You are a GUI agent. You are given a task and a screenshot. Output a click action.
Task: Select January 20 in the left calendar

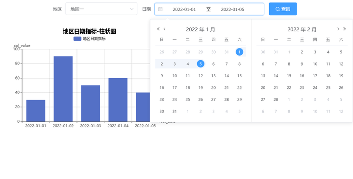pyautogui.click(x=213, y=88)
